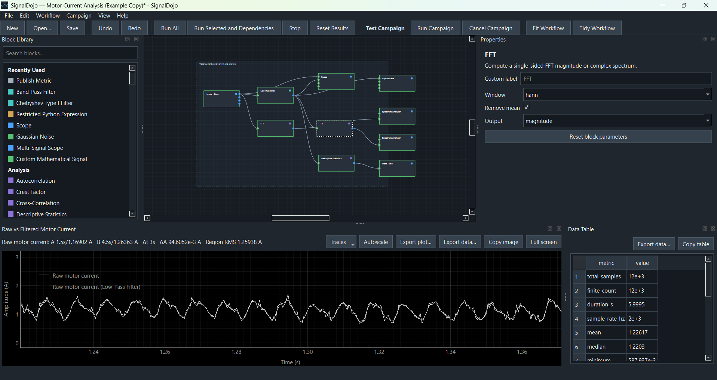Close the Data Table panel
The height and width of the screenshot is (380, 717).
pos(713,229)
